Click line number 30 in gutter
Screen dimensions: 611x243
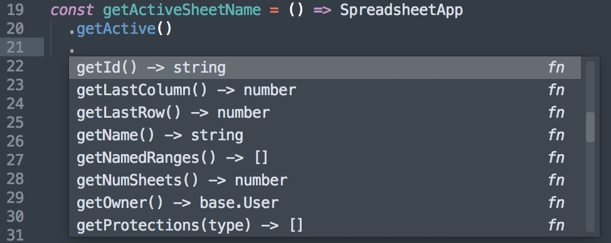tap(15, 216)
